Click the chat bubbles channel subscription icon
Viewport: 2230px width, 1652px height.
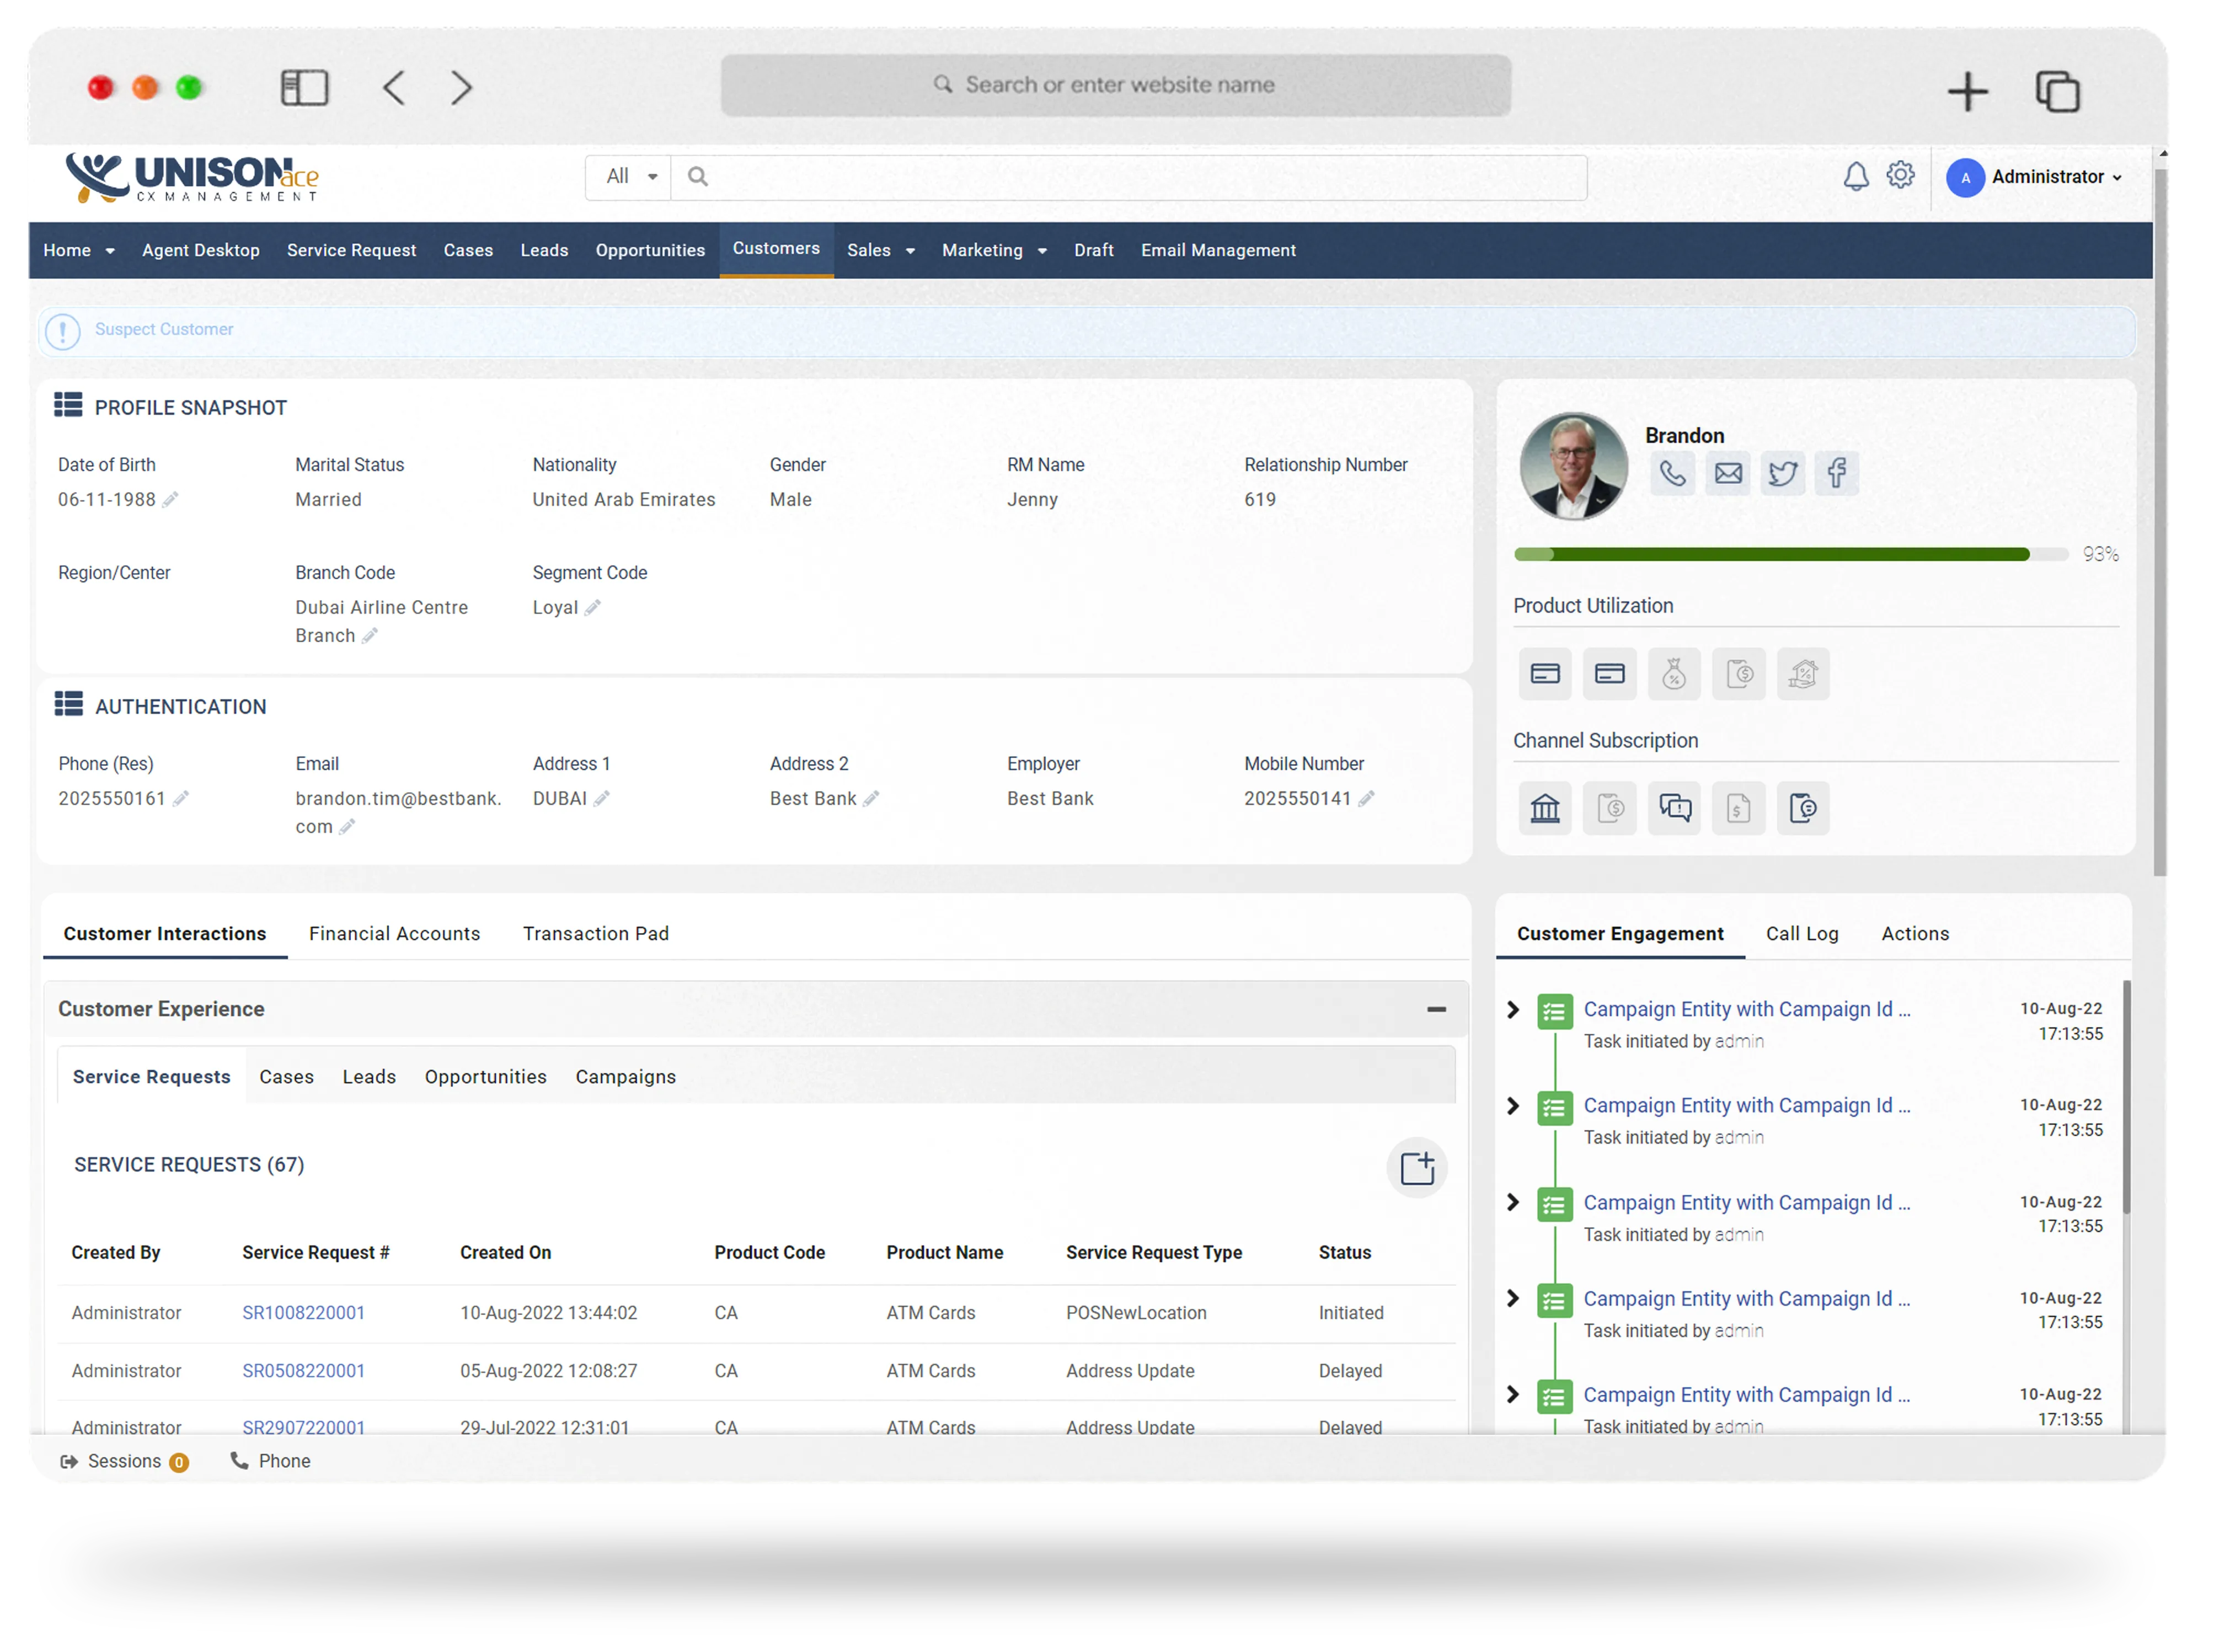(x=1674, y=808)
